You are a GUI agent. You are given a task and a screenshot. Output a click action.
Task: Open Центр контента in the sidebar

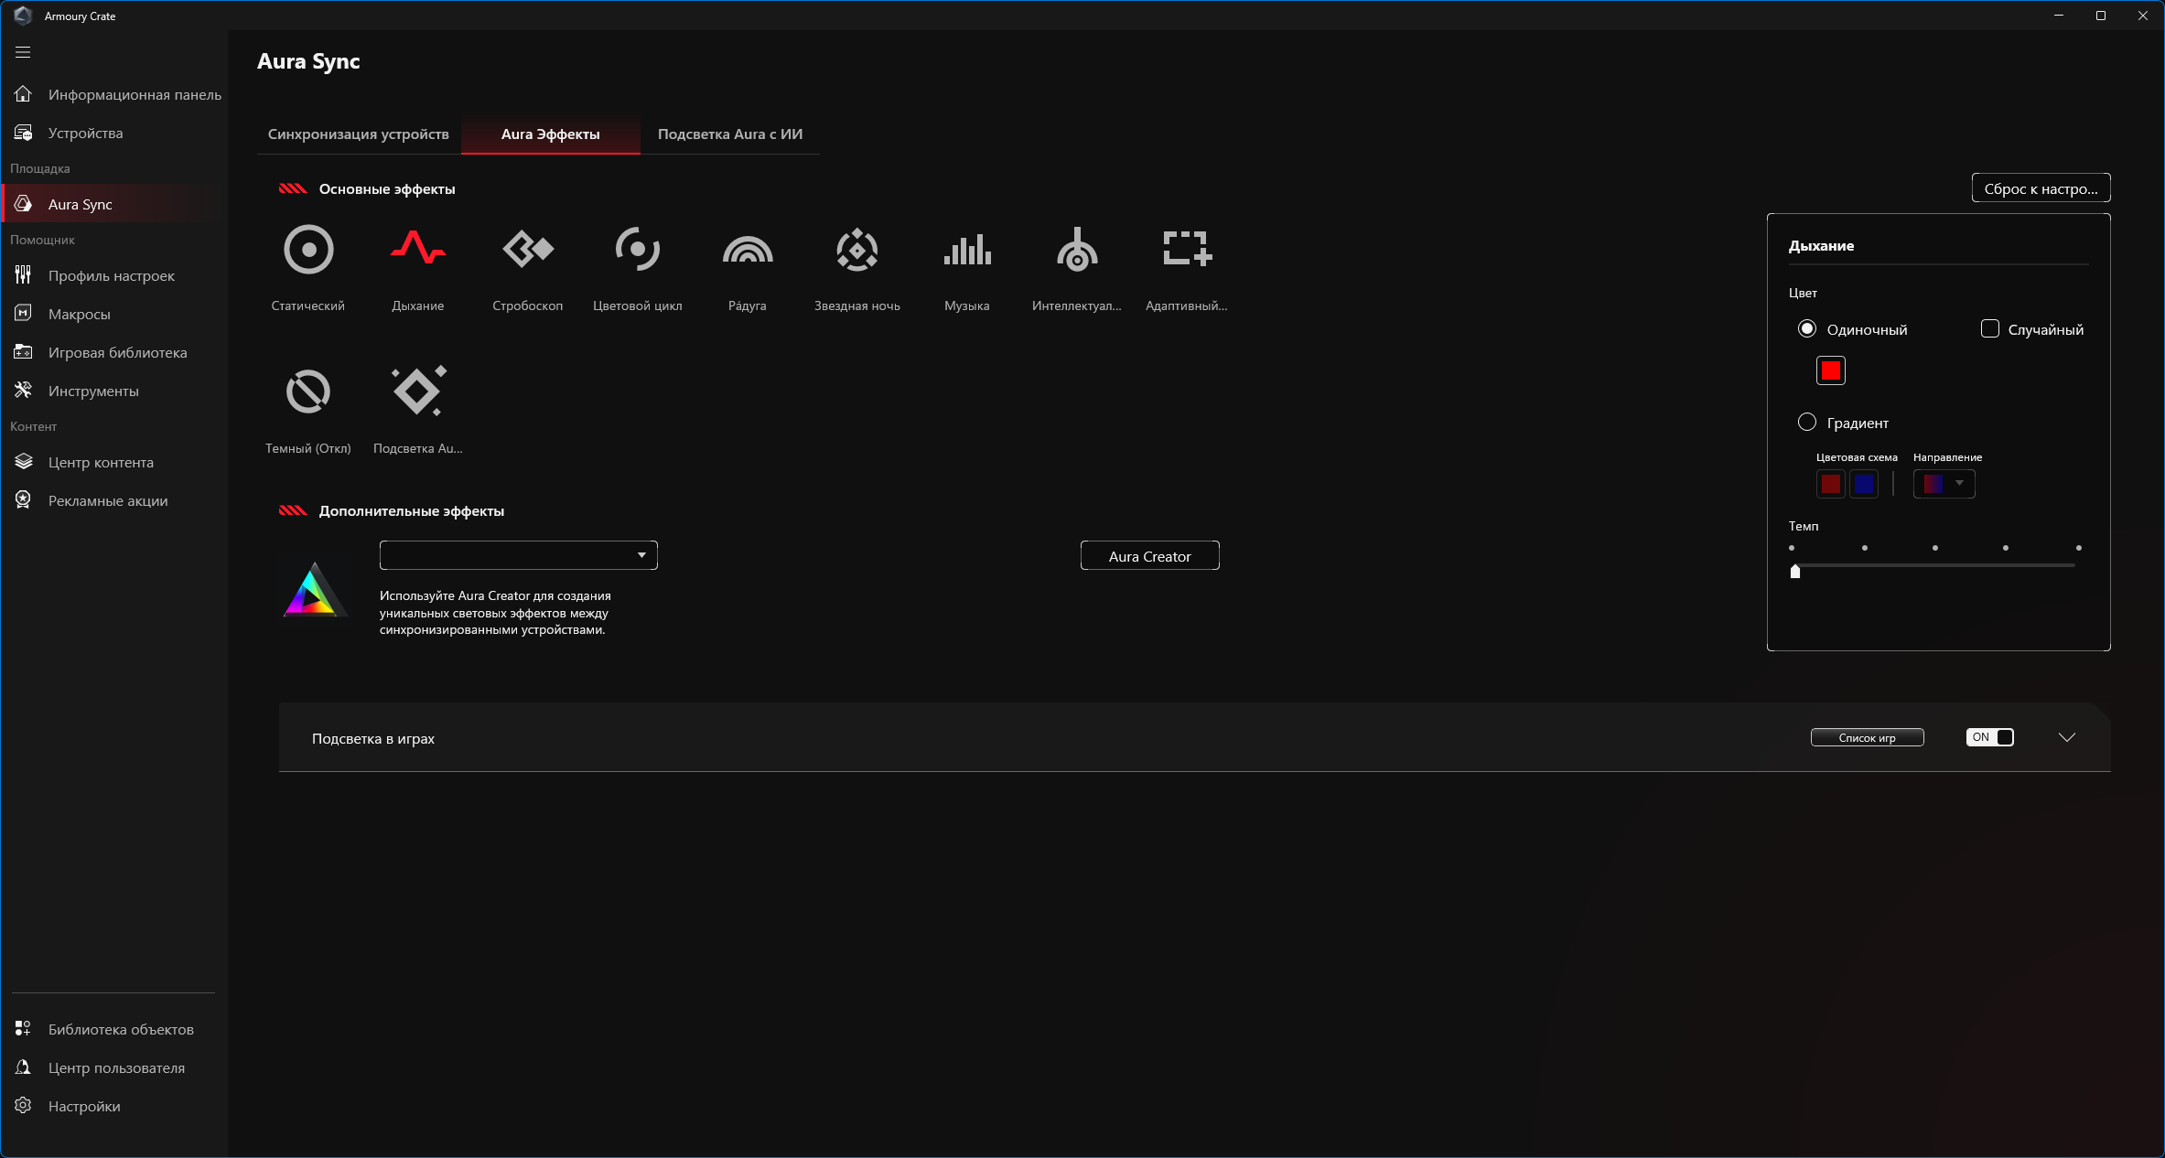(x=114, y=462)
